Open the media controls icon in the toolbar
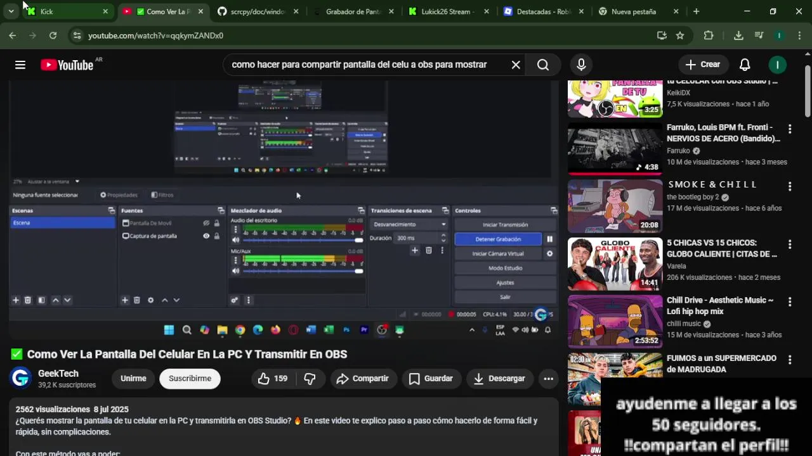 759,35
